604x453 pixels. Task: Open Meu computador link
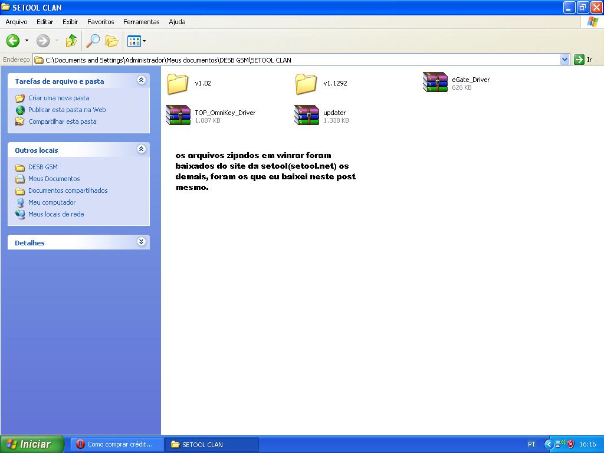coord(52,202)
